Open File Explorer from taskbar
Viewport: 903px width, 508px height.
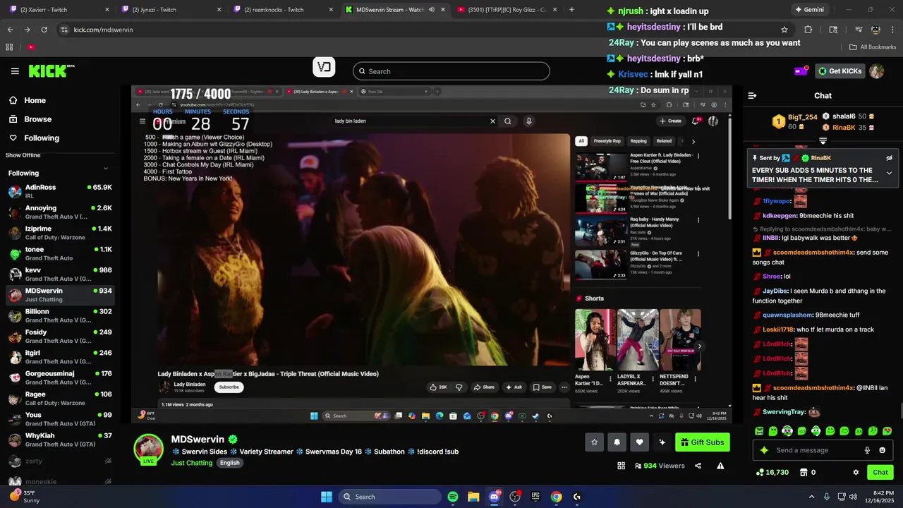473,497
